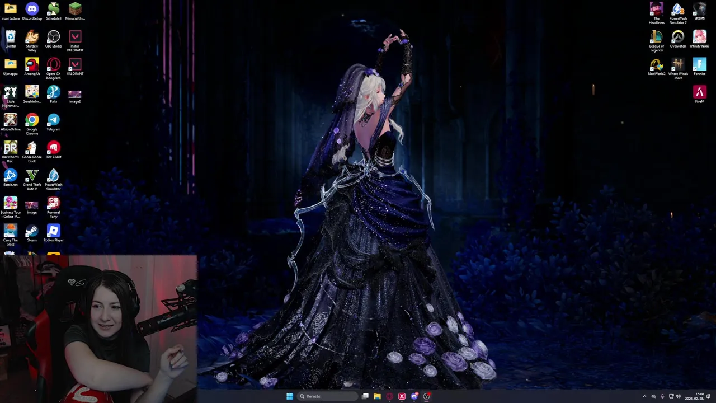Open the Battle.net launcher icon
Screen dimensions: 716x403
pos(11,177)
